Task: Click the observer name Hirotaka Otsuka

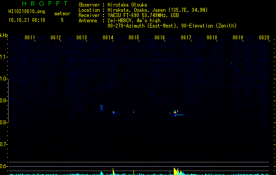Action: pos(127,5)
